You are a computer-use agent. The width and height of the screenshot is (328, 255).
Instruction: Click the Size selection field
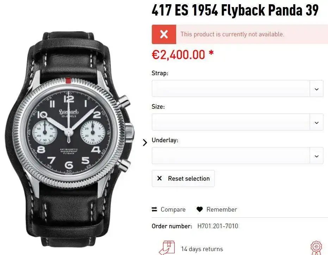pyautogui.click(x=237, y=122)
